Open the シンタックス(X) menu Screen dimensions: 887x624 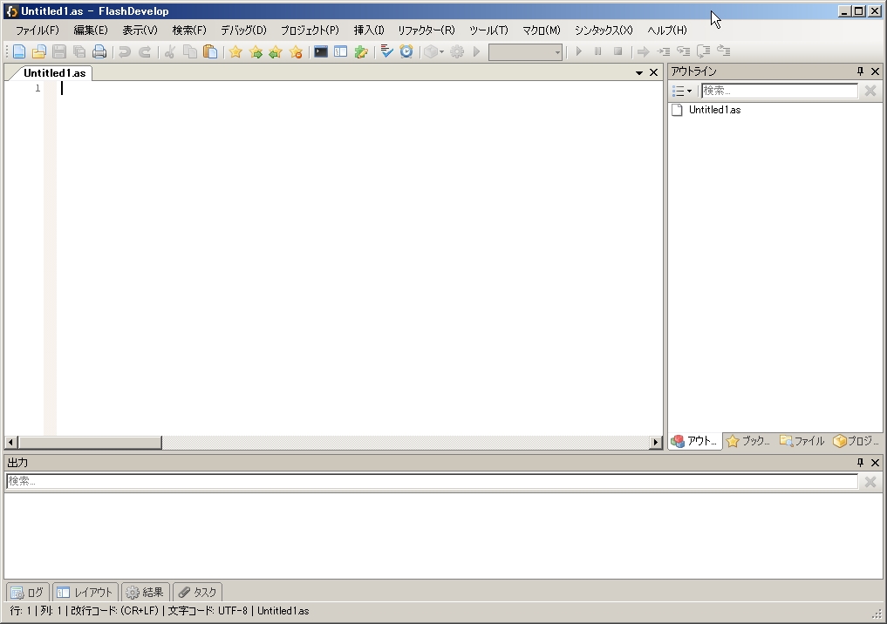coord(604,31)
